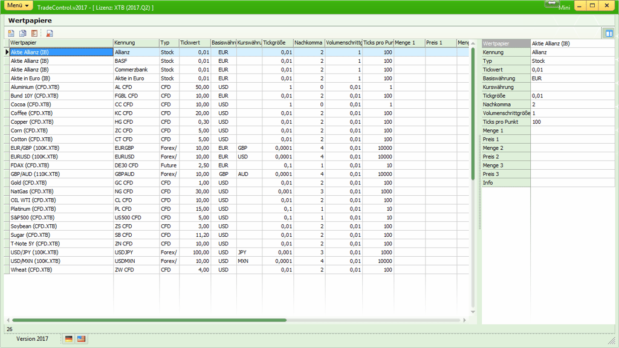Viewport: 619px width, 348px height.
Task: Select the Copper (CFD.XTB) row
Action: coord(236,121)
